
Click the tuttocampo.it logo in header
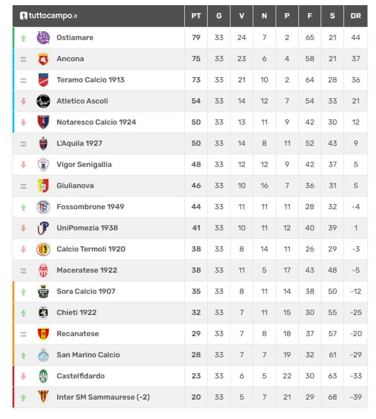point(48,16)
